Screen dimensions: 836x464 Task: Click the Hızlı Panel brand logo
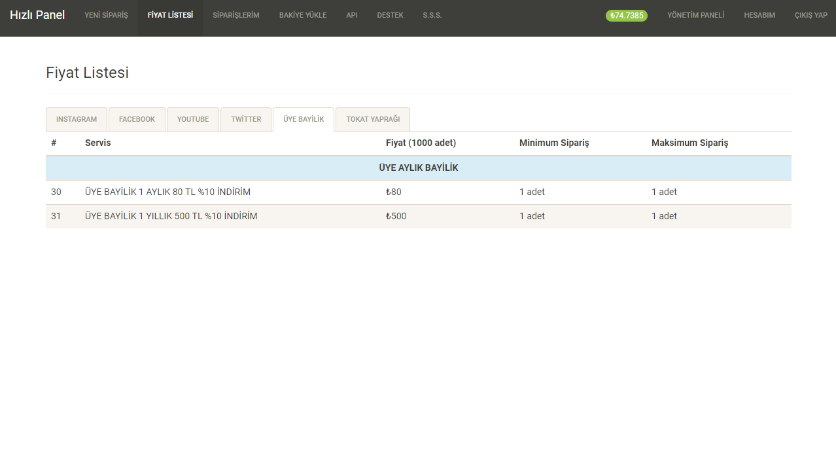[37, 15]
